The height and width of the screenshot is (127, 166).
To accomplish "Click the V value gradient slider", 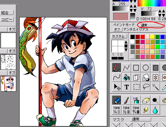I will [x=149, y=13].
